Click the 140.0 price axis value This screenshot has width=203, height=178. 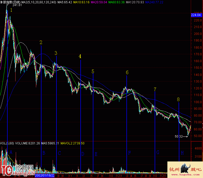(198, 75)
